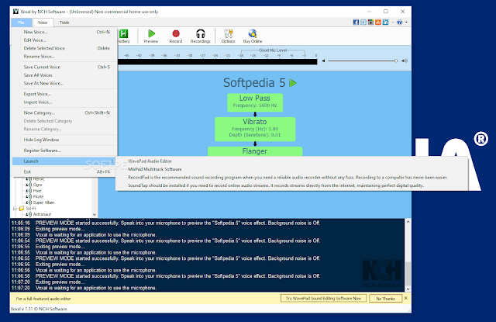Share via the StumbleUpon icon
496x322 pixels.
coord(378,23)
